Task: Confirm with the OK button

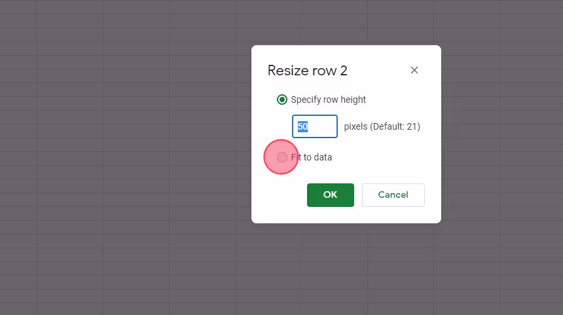Action: tap(331, 195)
